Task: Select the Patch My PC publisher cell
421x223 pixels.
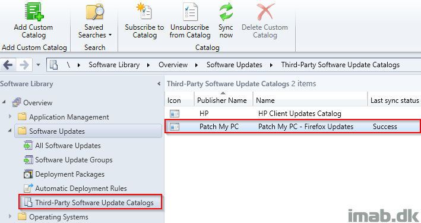Action: point(219,127)
